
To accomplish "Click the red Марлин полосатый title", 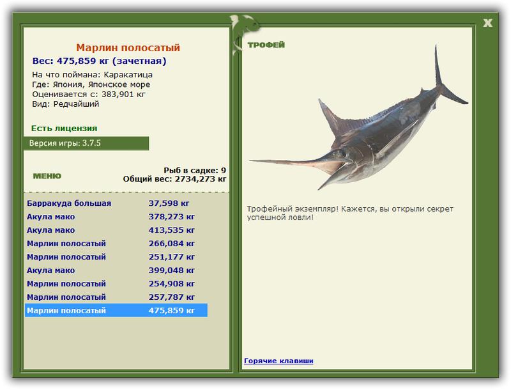I will 128,47.
